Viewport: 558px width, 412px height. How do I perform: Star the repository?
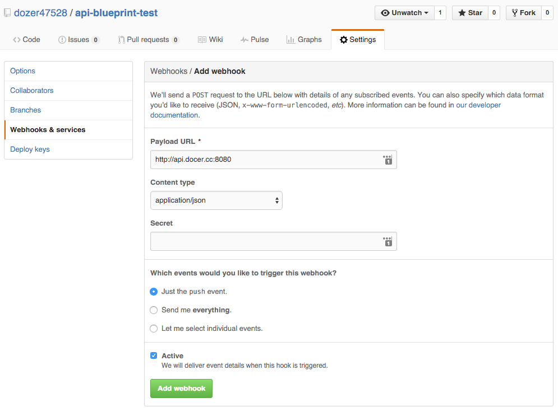tap(470, 13)
